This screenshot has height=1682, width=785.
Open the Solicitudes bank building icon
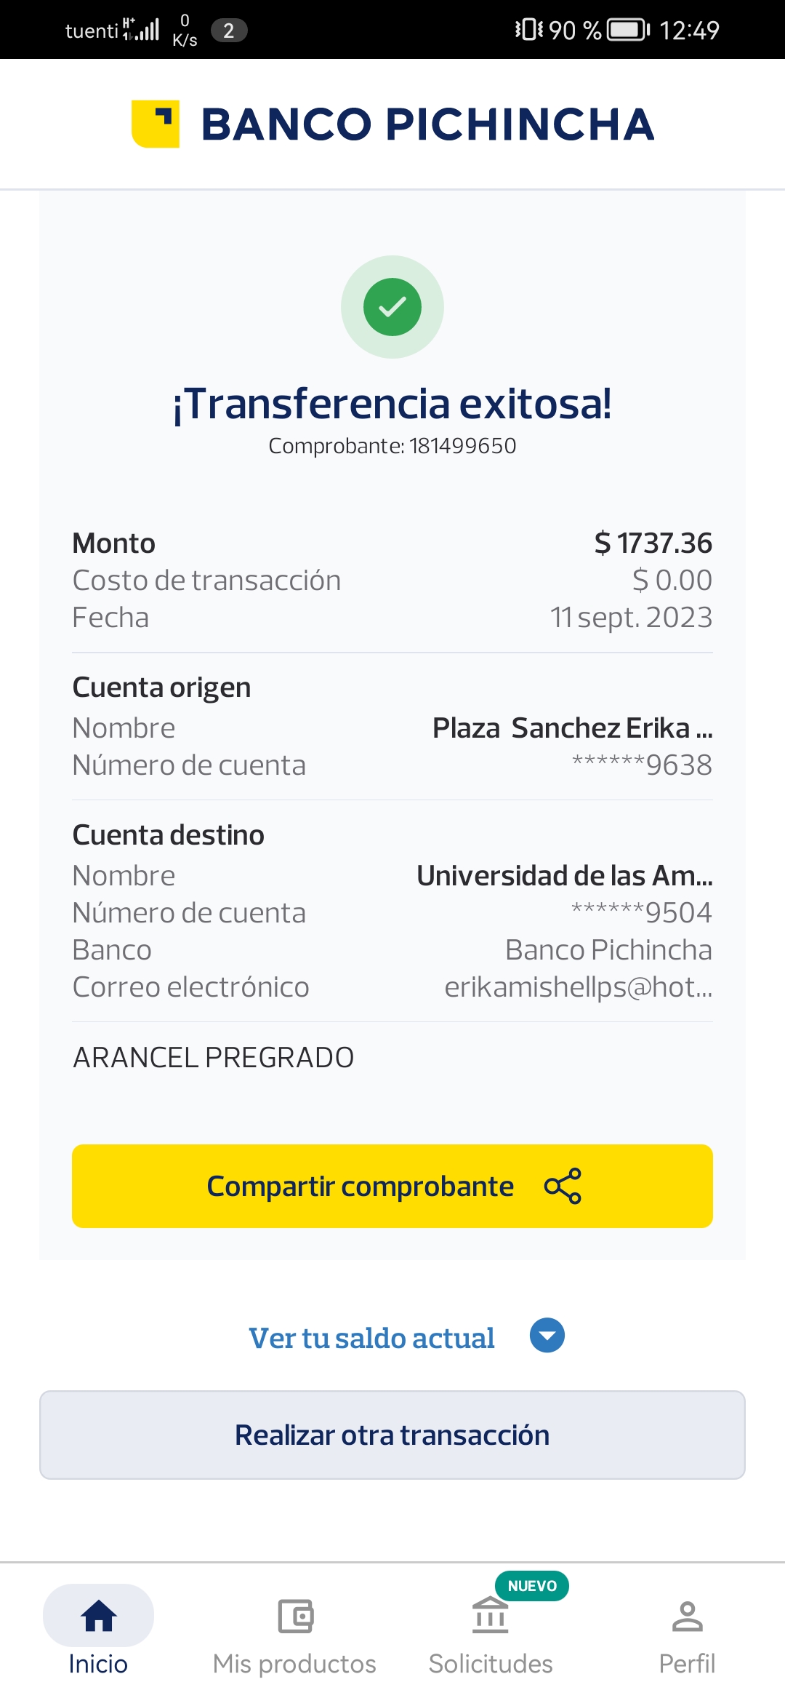pyautogui.click(x=491, y=1616)
